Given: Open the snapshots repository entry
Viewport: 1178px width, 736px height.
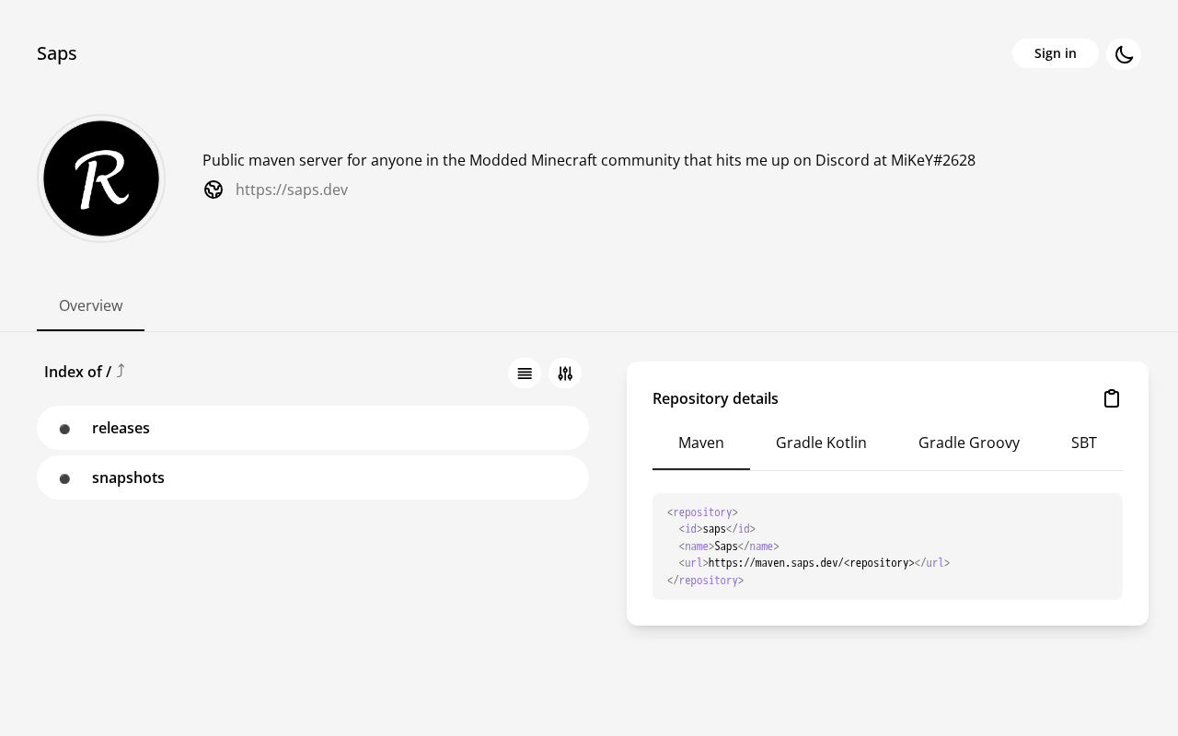Looking at the screenshot, I should [x=128, y=477].
